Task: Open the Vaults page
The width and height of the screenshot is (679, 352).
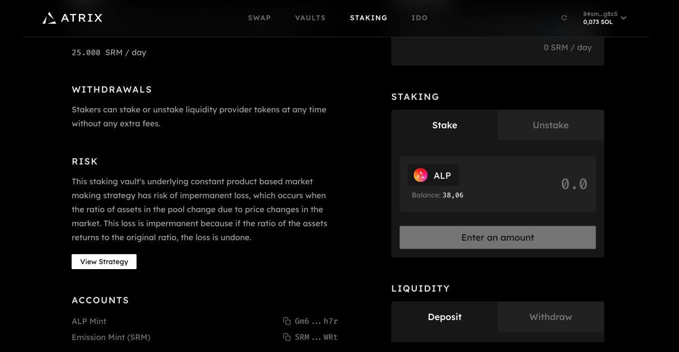Action: pyautogui.click(x=310, y=18)
